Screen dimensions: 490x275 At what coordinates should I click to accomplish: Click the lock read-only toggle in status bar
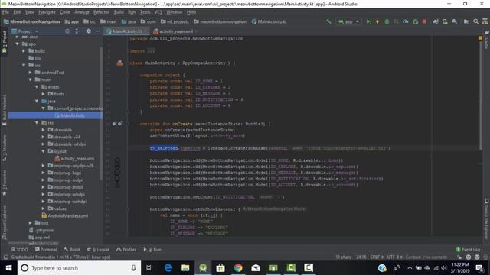(459, 257)
